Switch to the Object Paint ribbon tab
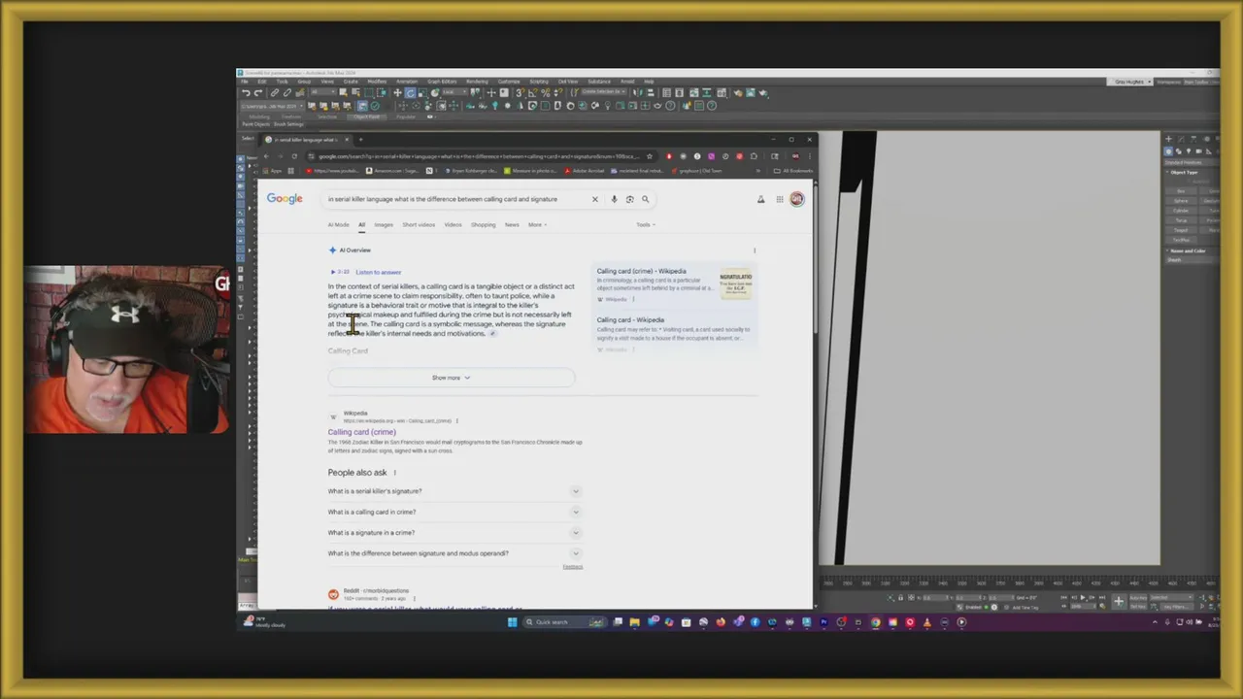This screenshot has width=1243, height=699. click(367, 116)
